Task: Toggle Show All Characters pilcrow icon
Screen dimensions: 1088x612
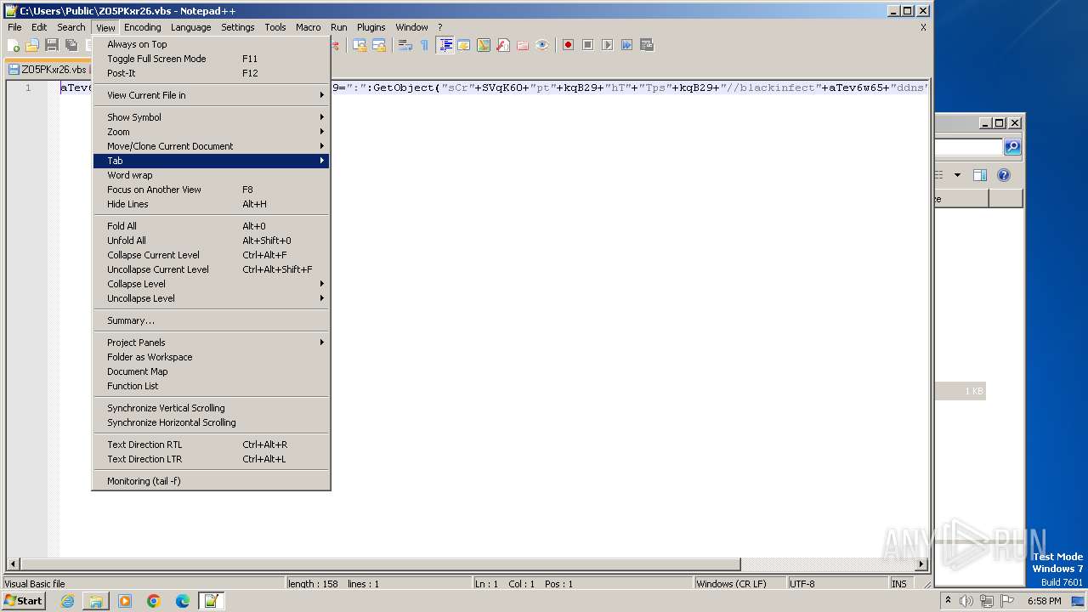Action: coord(424,45)
